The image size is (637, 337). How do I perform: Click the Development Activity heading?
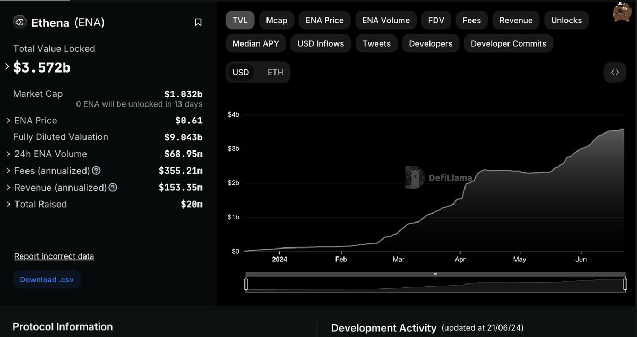coord(384,329)
